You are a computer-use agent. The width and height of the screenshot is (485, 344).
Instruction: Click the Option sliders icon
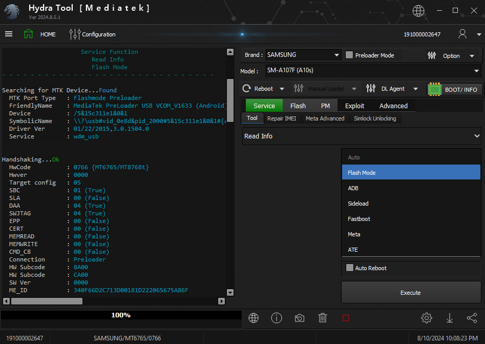click(432, 56)
